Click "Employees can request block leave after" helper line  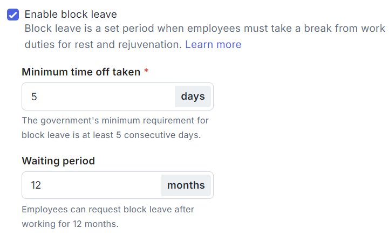pos(108,209)
